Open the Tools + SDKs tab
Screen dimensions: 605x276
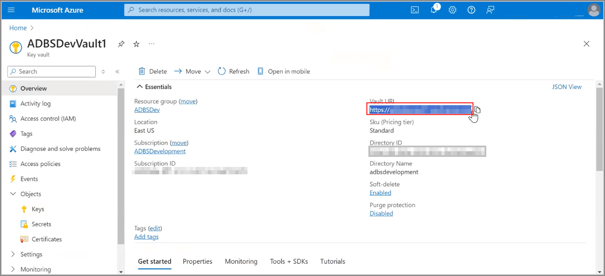(x=289, y=261)
